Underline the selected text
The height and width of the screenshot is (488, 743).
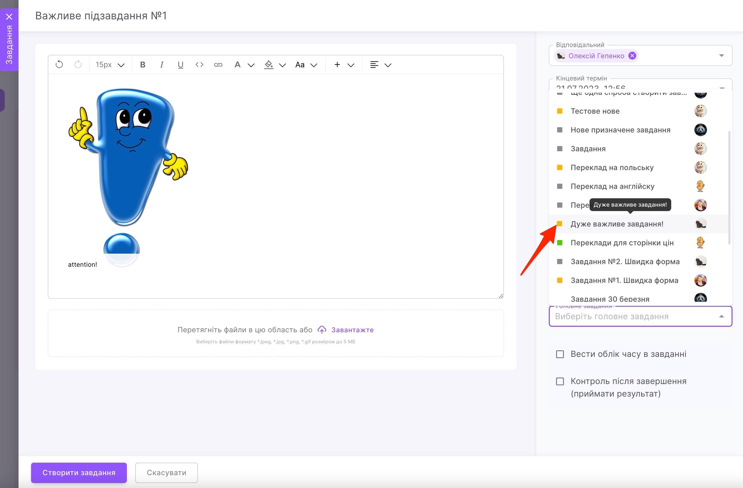tap(180, 65)
